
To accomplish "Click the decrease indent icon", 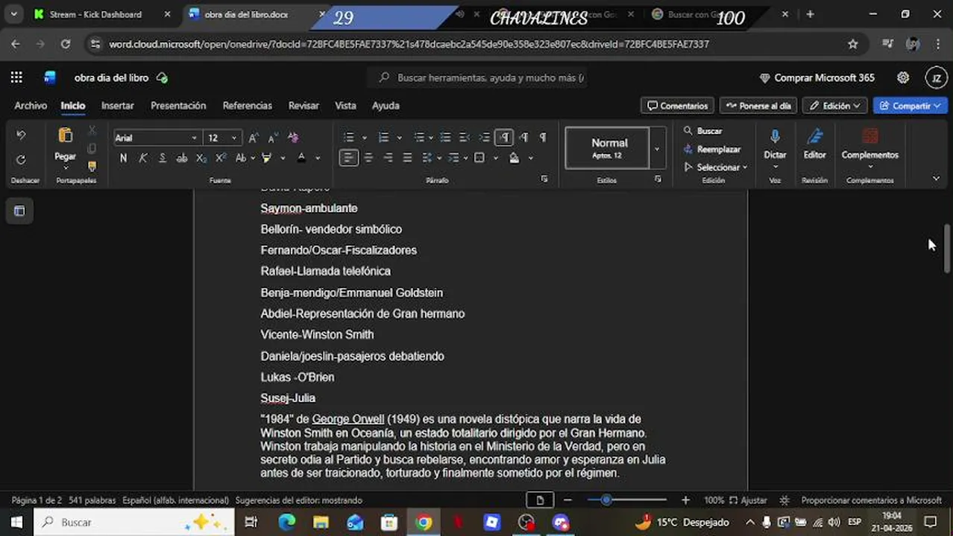I will click(465, 138).
